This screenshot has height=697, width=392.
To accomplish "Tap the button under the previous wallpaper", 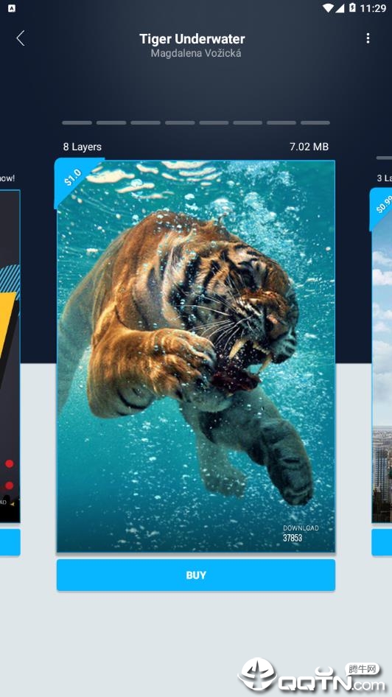I will 10,542.
